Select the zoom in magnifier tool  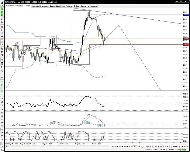coord(2,19)
